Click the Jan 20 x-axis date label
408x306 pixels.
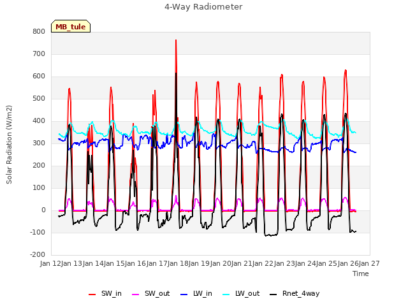pos(221,264)
